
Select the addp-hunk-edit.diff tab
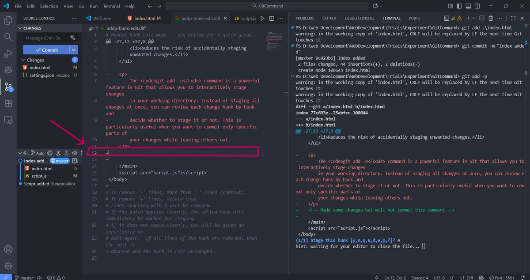tap(200, 19)
